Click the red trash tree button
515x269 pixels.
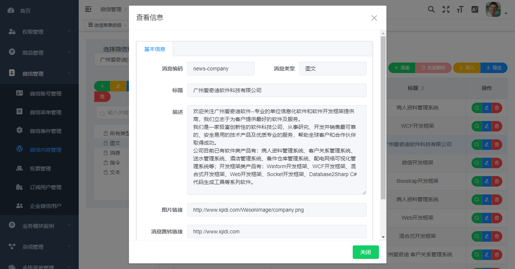pyautogui.click(x=102, y=97)
